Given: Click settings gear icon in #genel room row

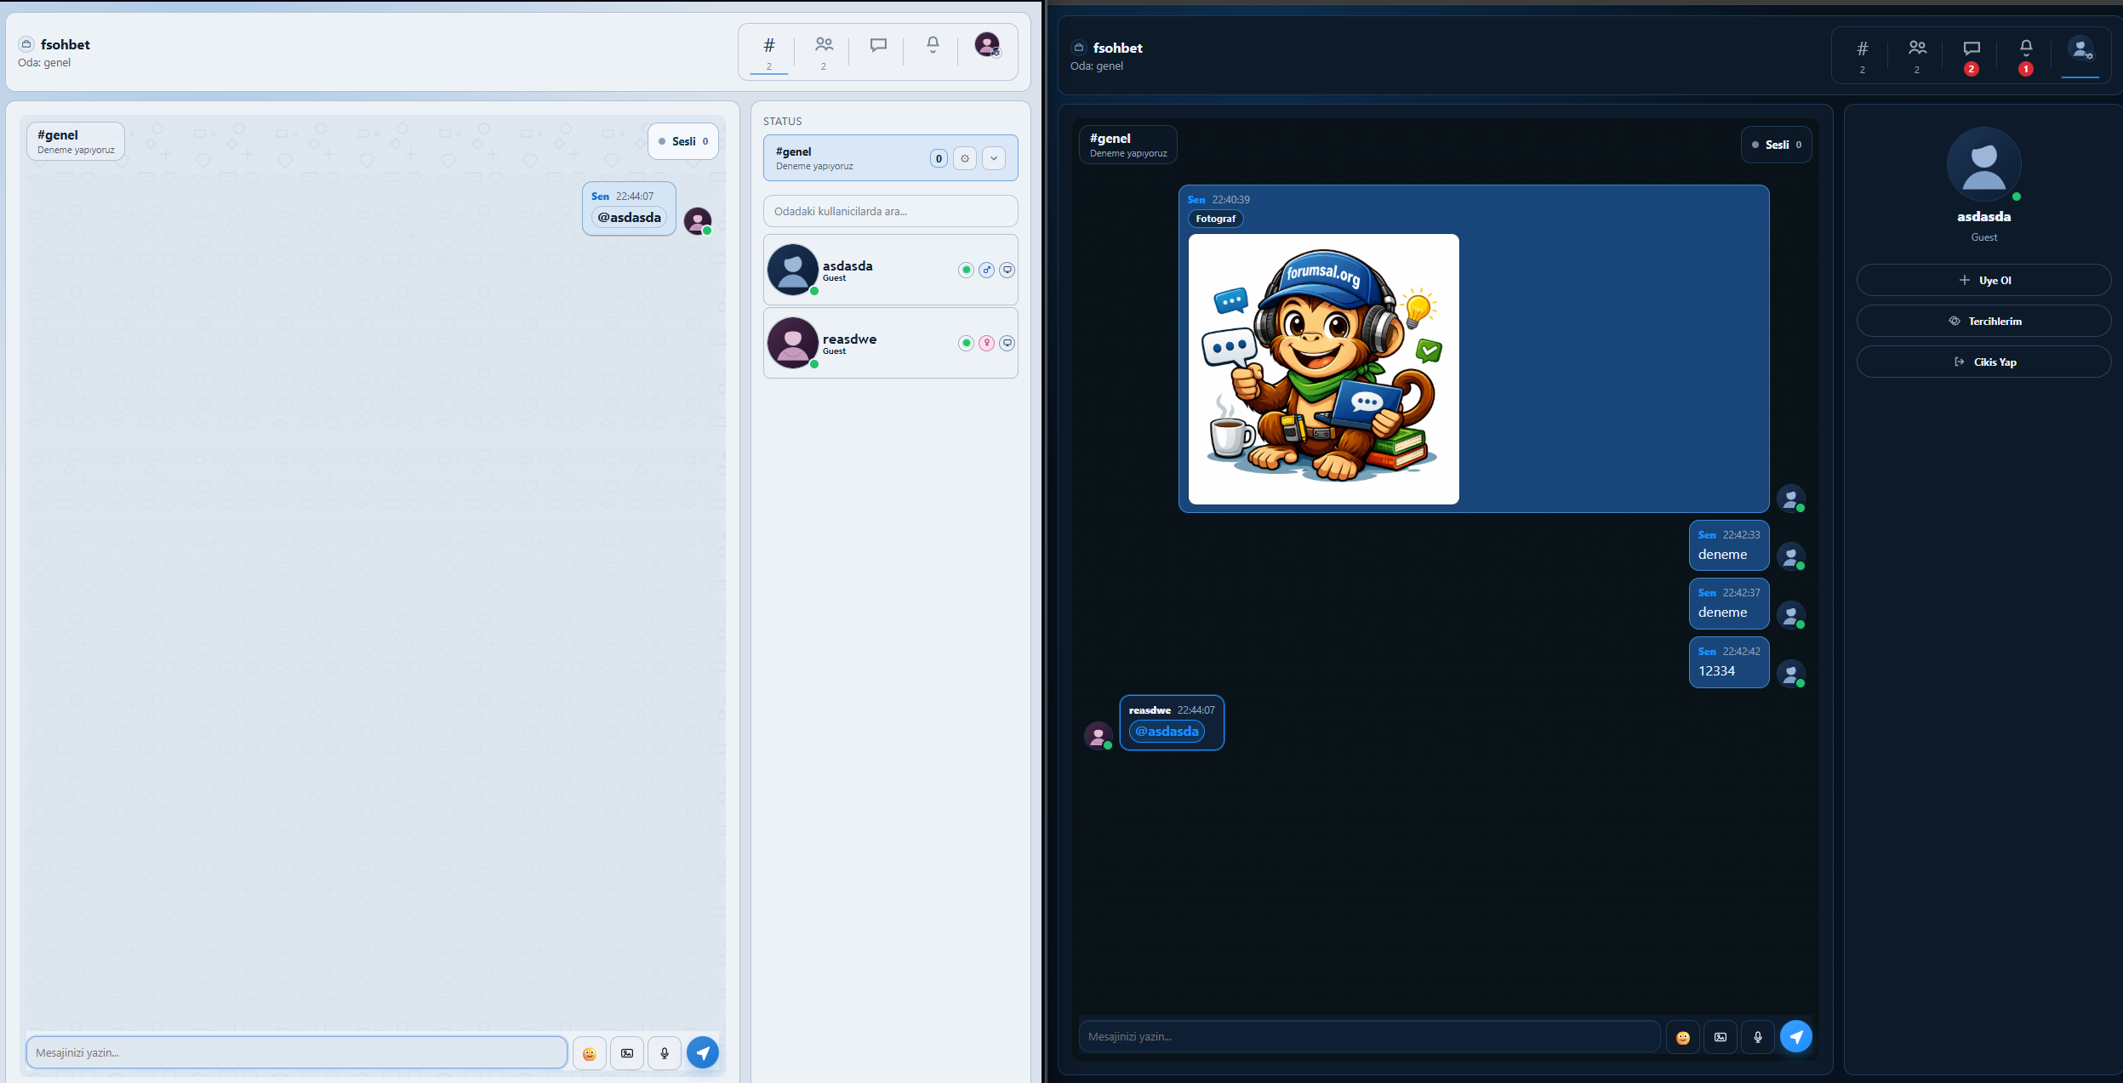Looking at the screenshot, I should coord(964,158).
